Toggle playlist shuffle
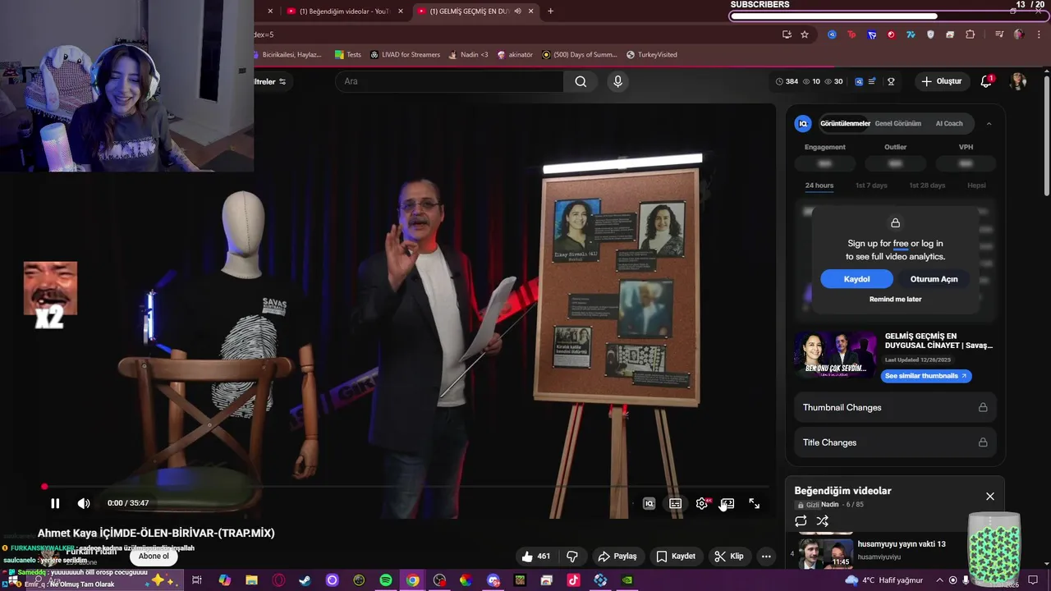The width and height of the screenshot is (1051, 591). tap(822, 521)
